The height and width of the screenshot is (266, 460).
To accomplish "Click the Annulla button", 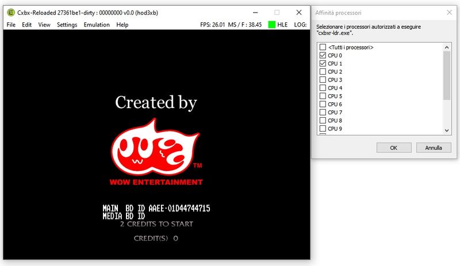I will pyautogui.click(x=434, y=148).
